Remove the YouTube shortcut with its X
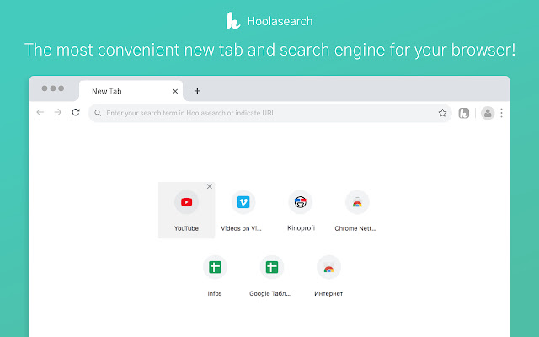539x337 pixels. click(210, 186)
